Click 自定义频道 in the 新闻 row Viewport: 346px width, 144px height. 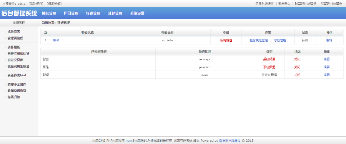[x=269, y=75]
